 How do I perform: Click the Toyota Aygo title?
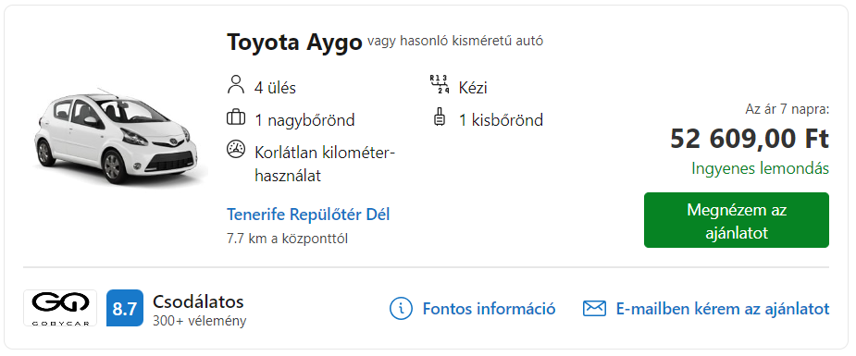(294, 42)
